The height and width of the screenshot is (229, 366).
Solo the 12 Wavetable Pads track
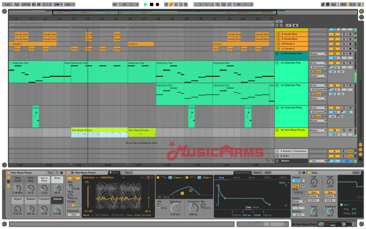[343, 53]
